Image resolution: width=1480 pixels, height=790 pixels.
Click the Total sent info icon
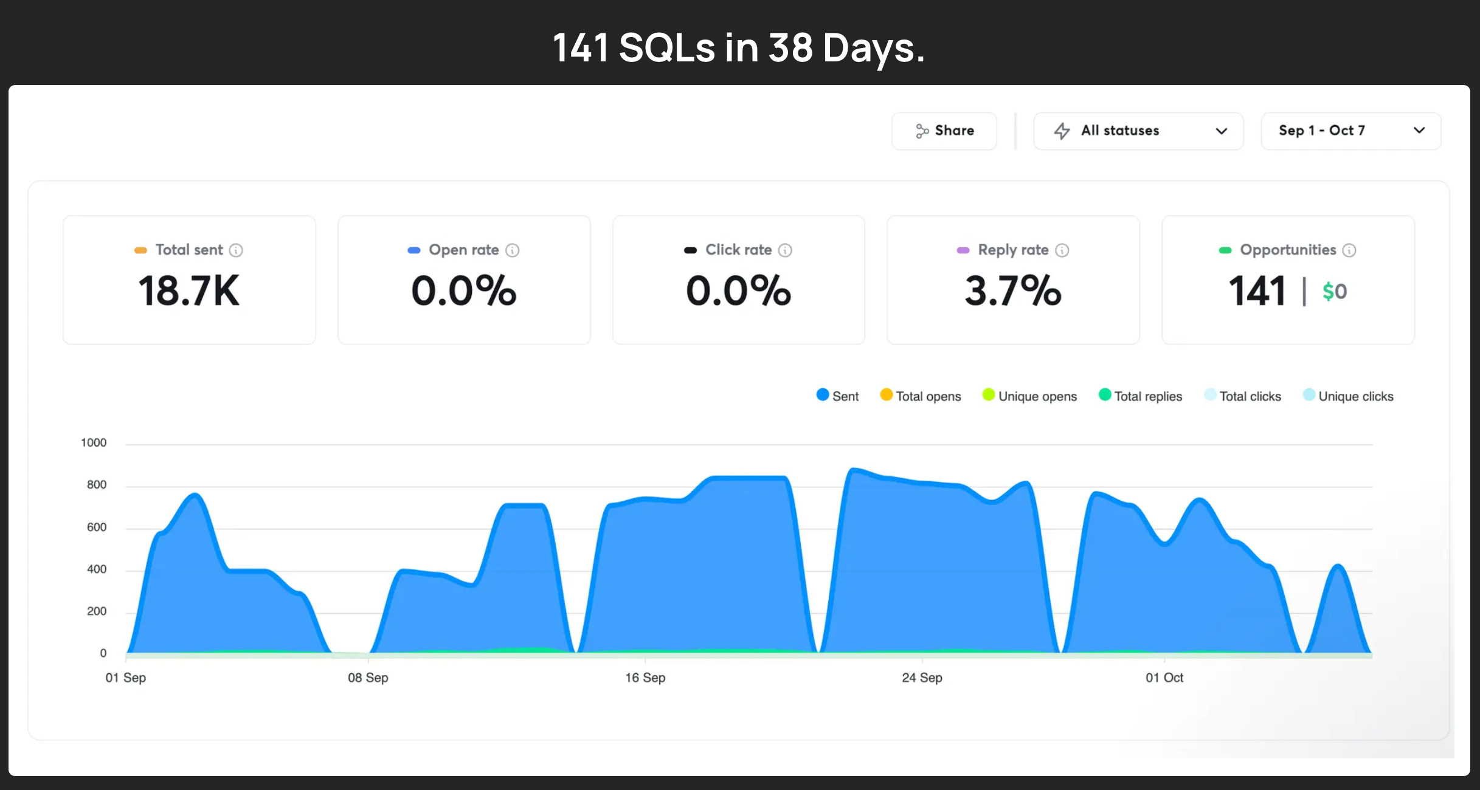click(236, 250)
